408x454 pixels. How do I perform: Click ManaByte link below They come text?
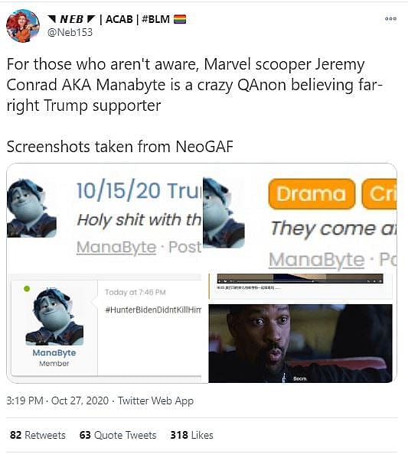[x=316, y=260]
